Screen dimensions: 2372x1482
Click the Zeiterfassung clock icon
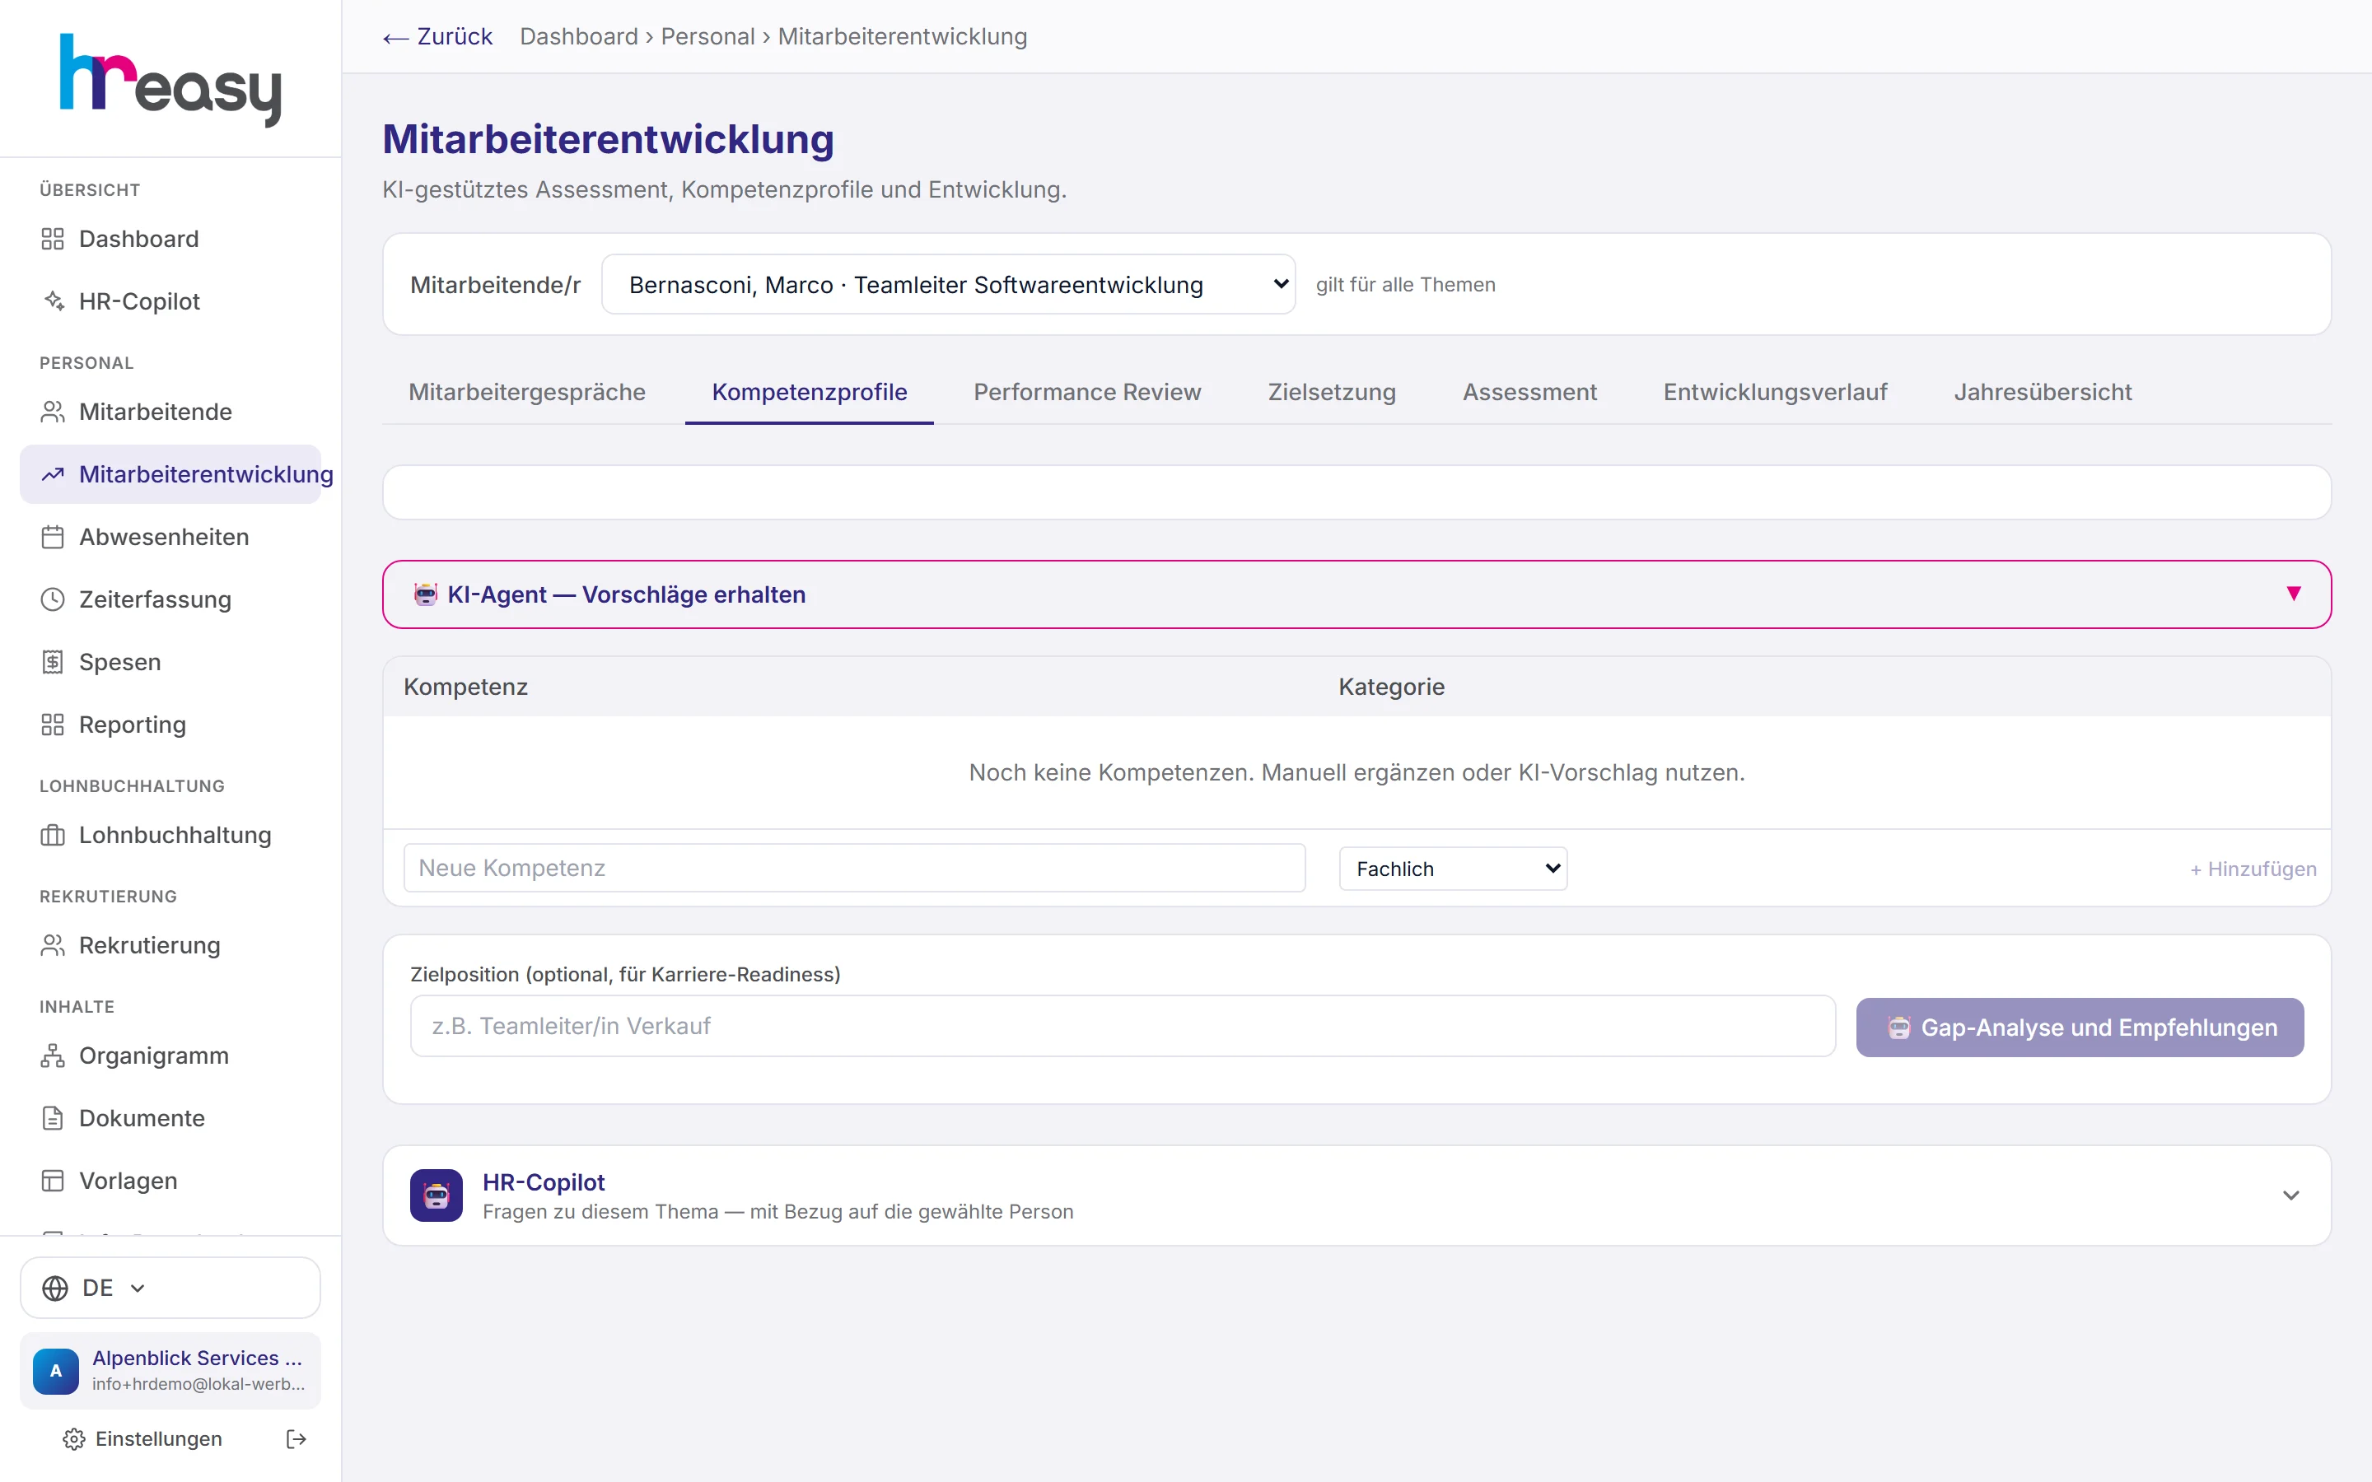tap(53, 600)
